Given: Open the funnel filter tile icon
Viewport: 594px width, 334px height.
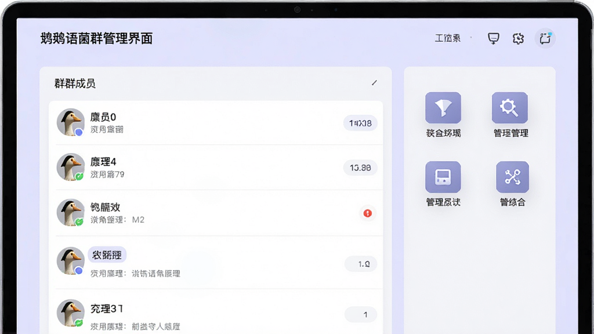Looking at the screenshot, I should pos(443,107).
